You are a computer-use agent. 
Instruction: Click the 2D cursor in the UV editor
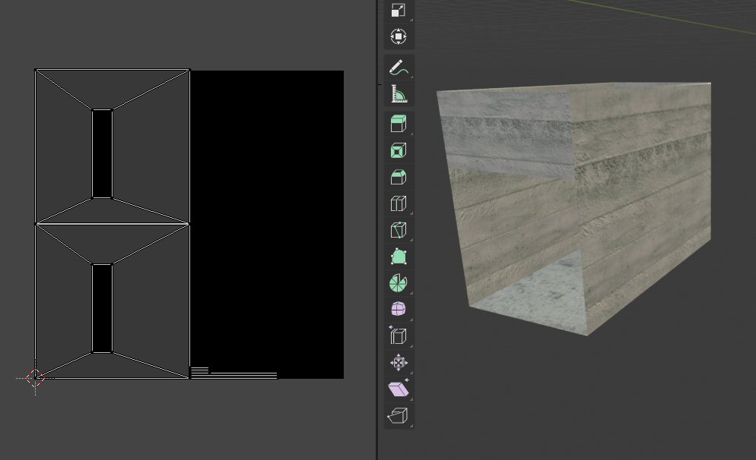pos(35,378)
